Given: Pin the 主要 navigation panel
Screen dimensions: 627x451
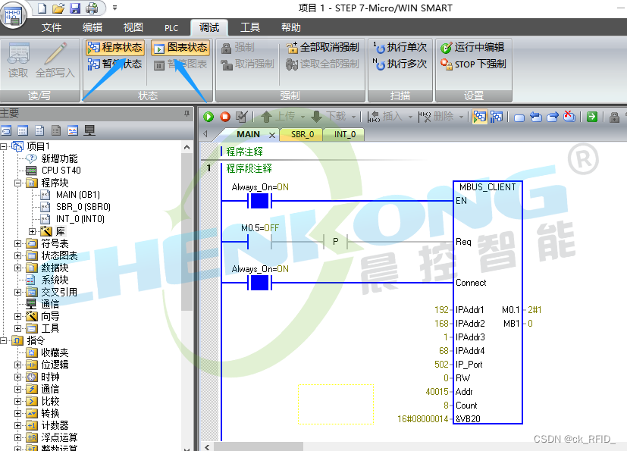Looking at the screenshot, I should [187, 114].
